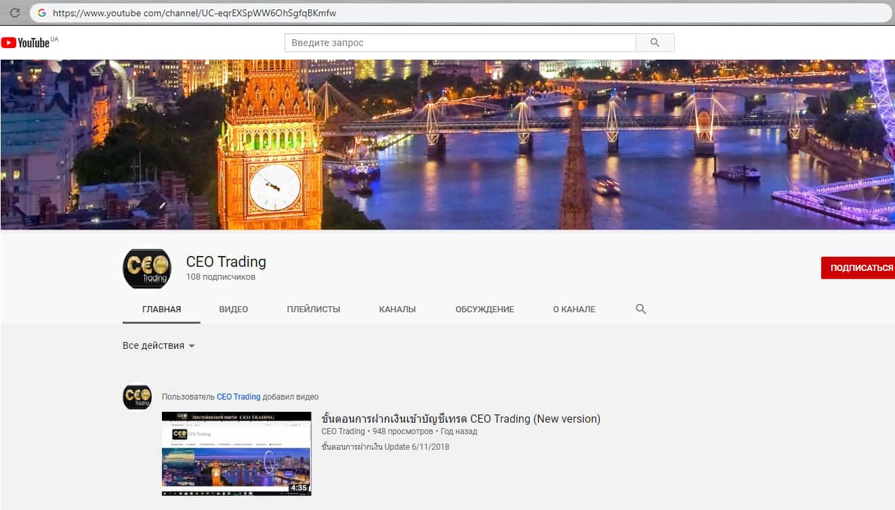Viewport: 895px width, 510px height.
Task: Click the "добавил видео" activity text
Action: 291,397
